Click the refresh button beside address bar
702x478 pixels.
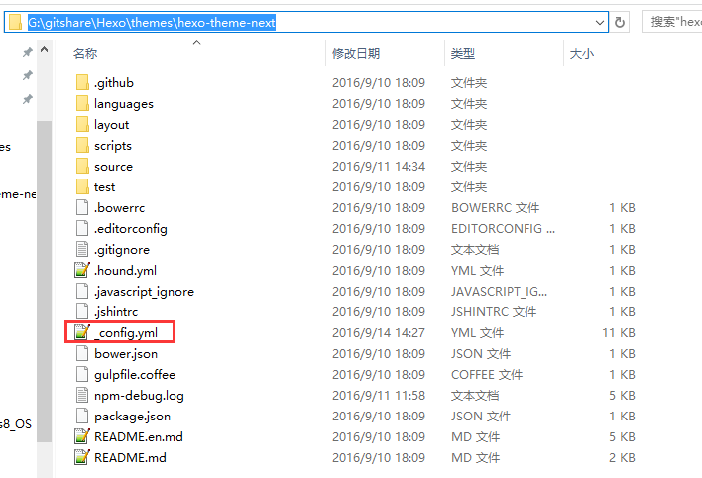tap(621, 22)
